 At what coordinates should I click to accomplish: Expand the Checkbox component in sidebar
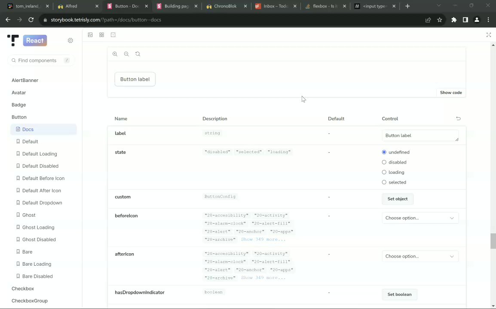[x=23, y=288]
